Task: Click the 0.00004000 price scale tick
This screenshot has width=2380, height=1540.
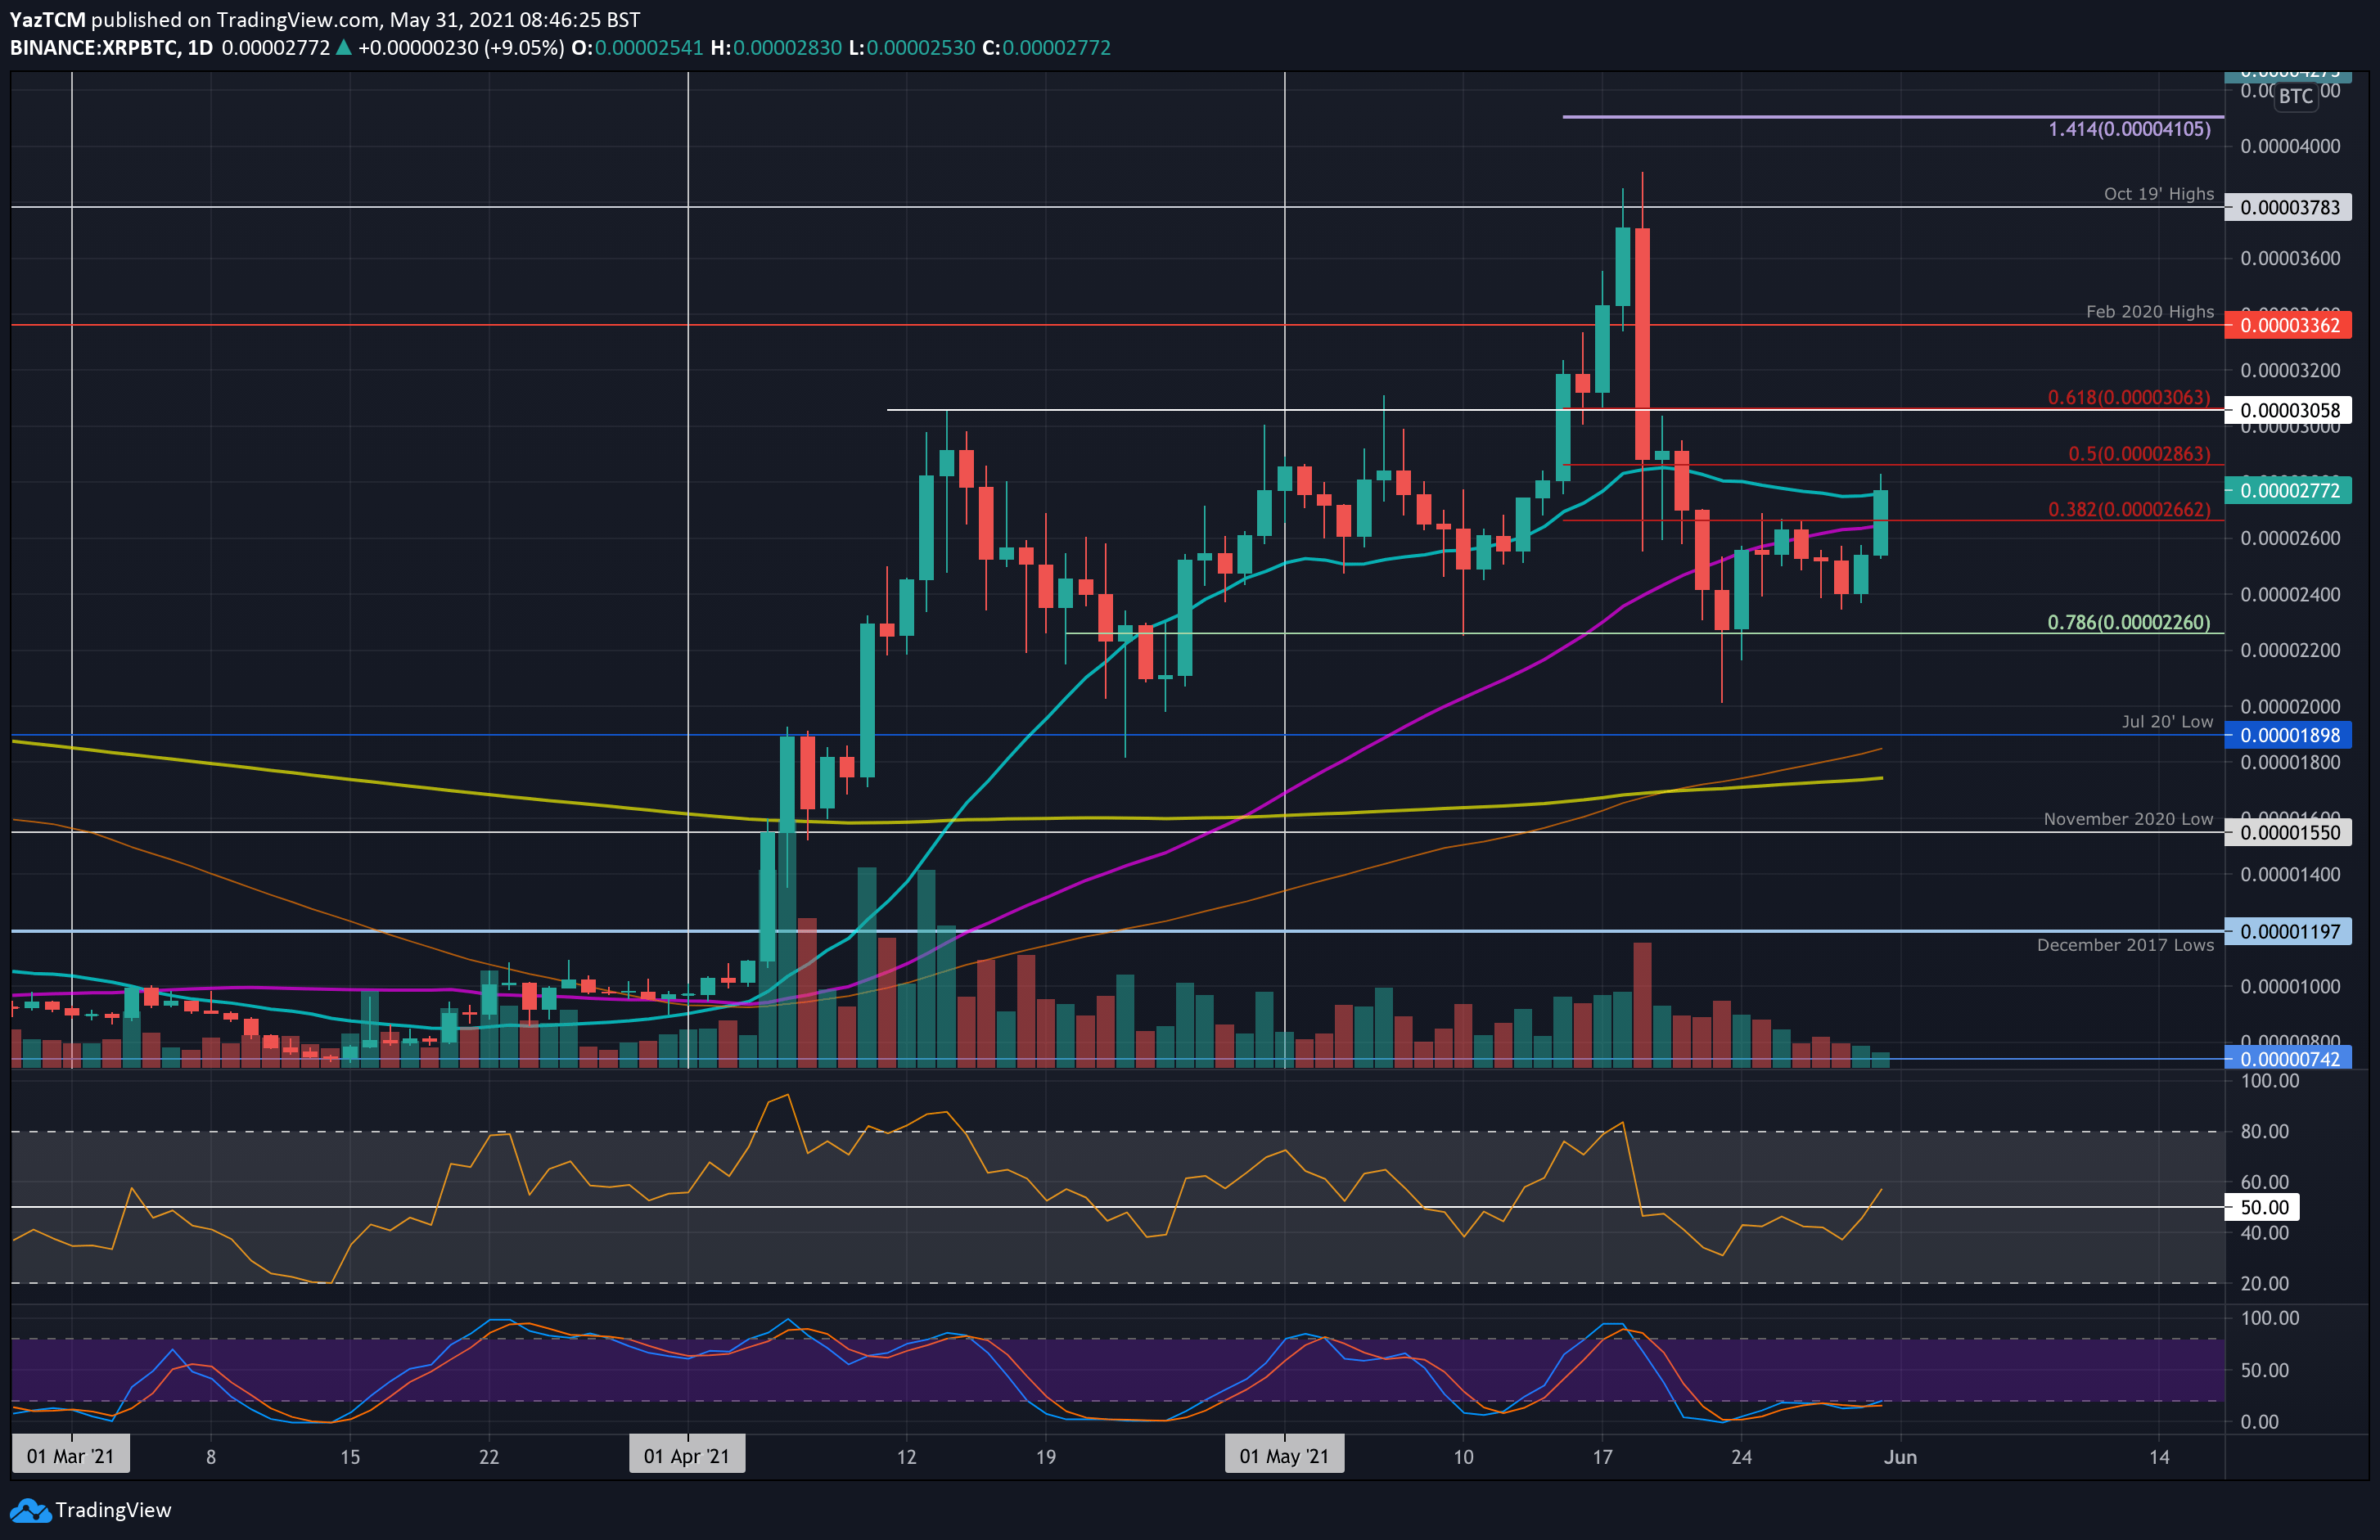Action: (2290, 146)
